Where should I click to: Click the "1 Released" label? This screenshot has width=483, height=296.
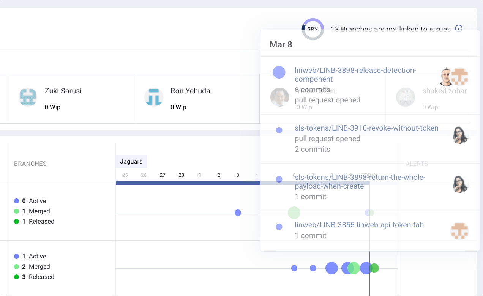pyautogui.click(x=38, y=221)
